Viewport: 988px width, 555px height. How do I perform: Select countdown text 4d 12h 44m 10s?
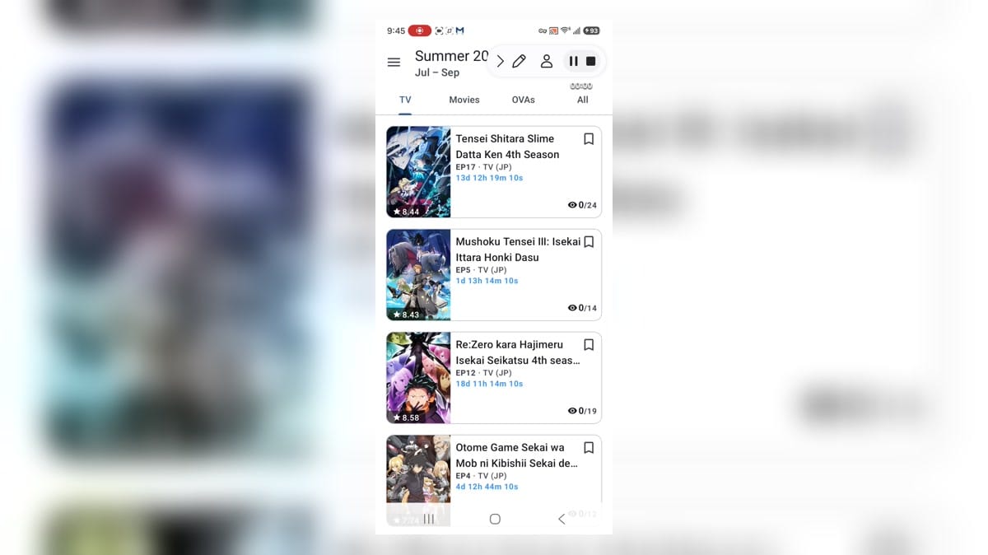click(x=487, y=487)
